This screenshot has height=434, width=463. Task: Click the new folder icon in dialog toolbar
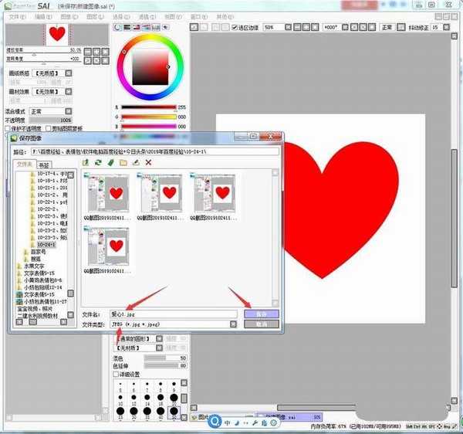coord(123,163)
